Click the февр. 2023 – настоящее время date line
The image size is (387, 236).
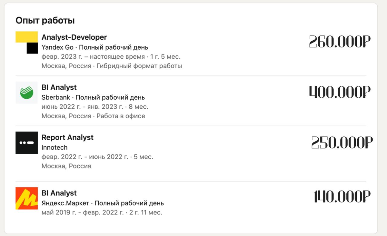click(111, 57)
